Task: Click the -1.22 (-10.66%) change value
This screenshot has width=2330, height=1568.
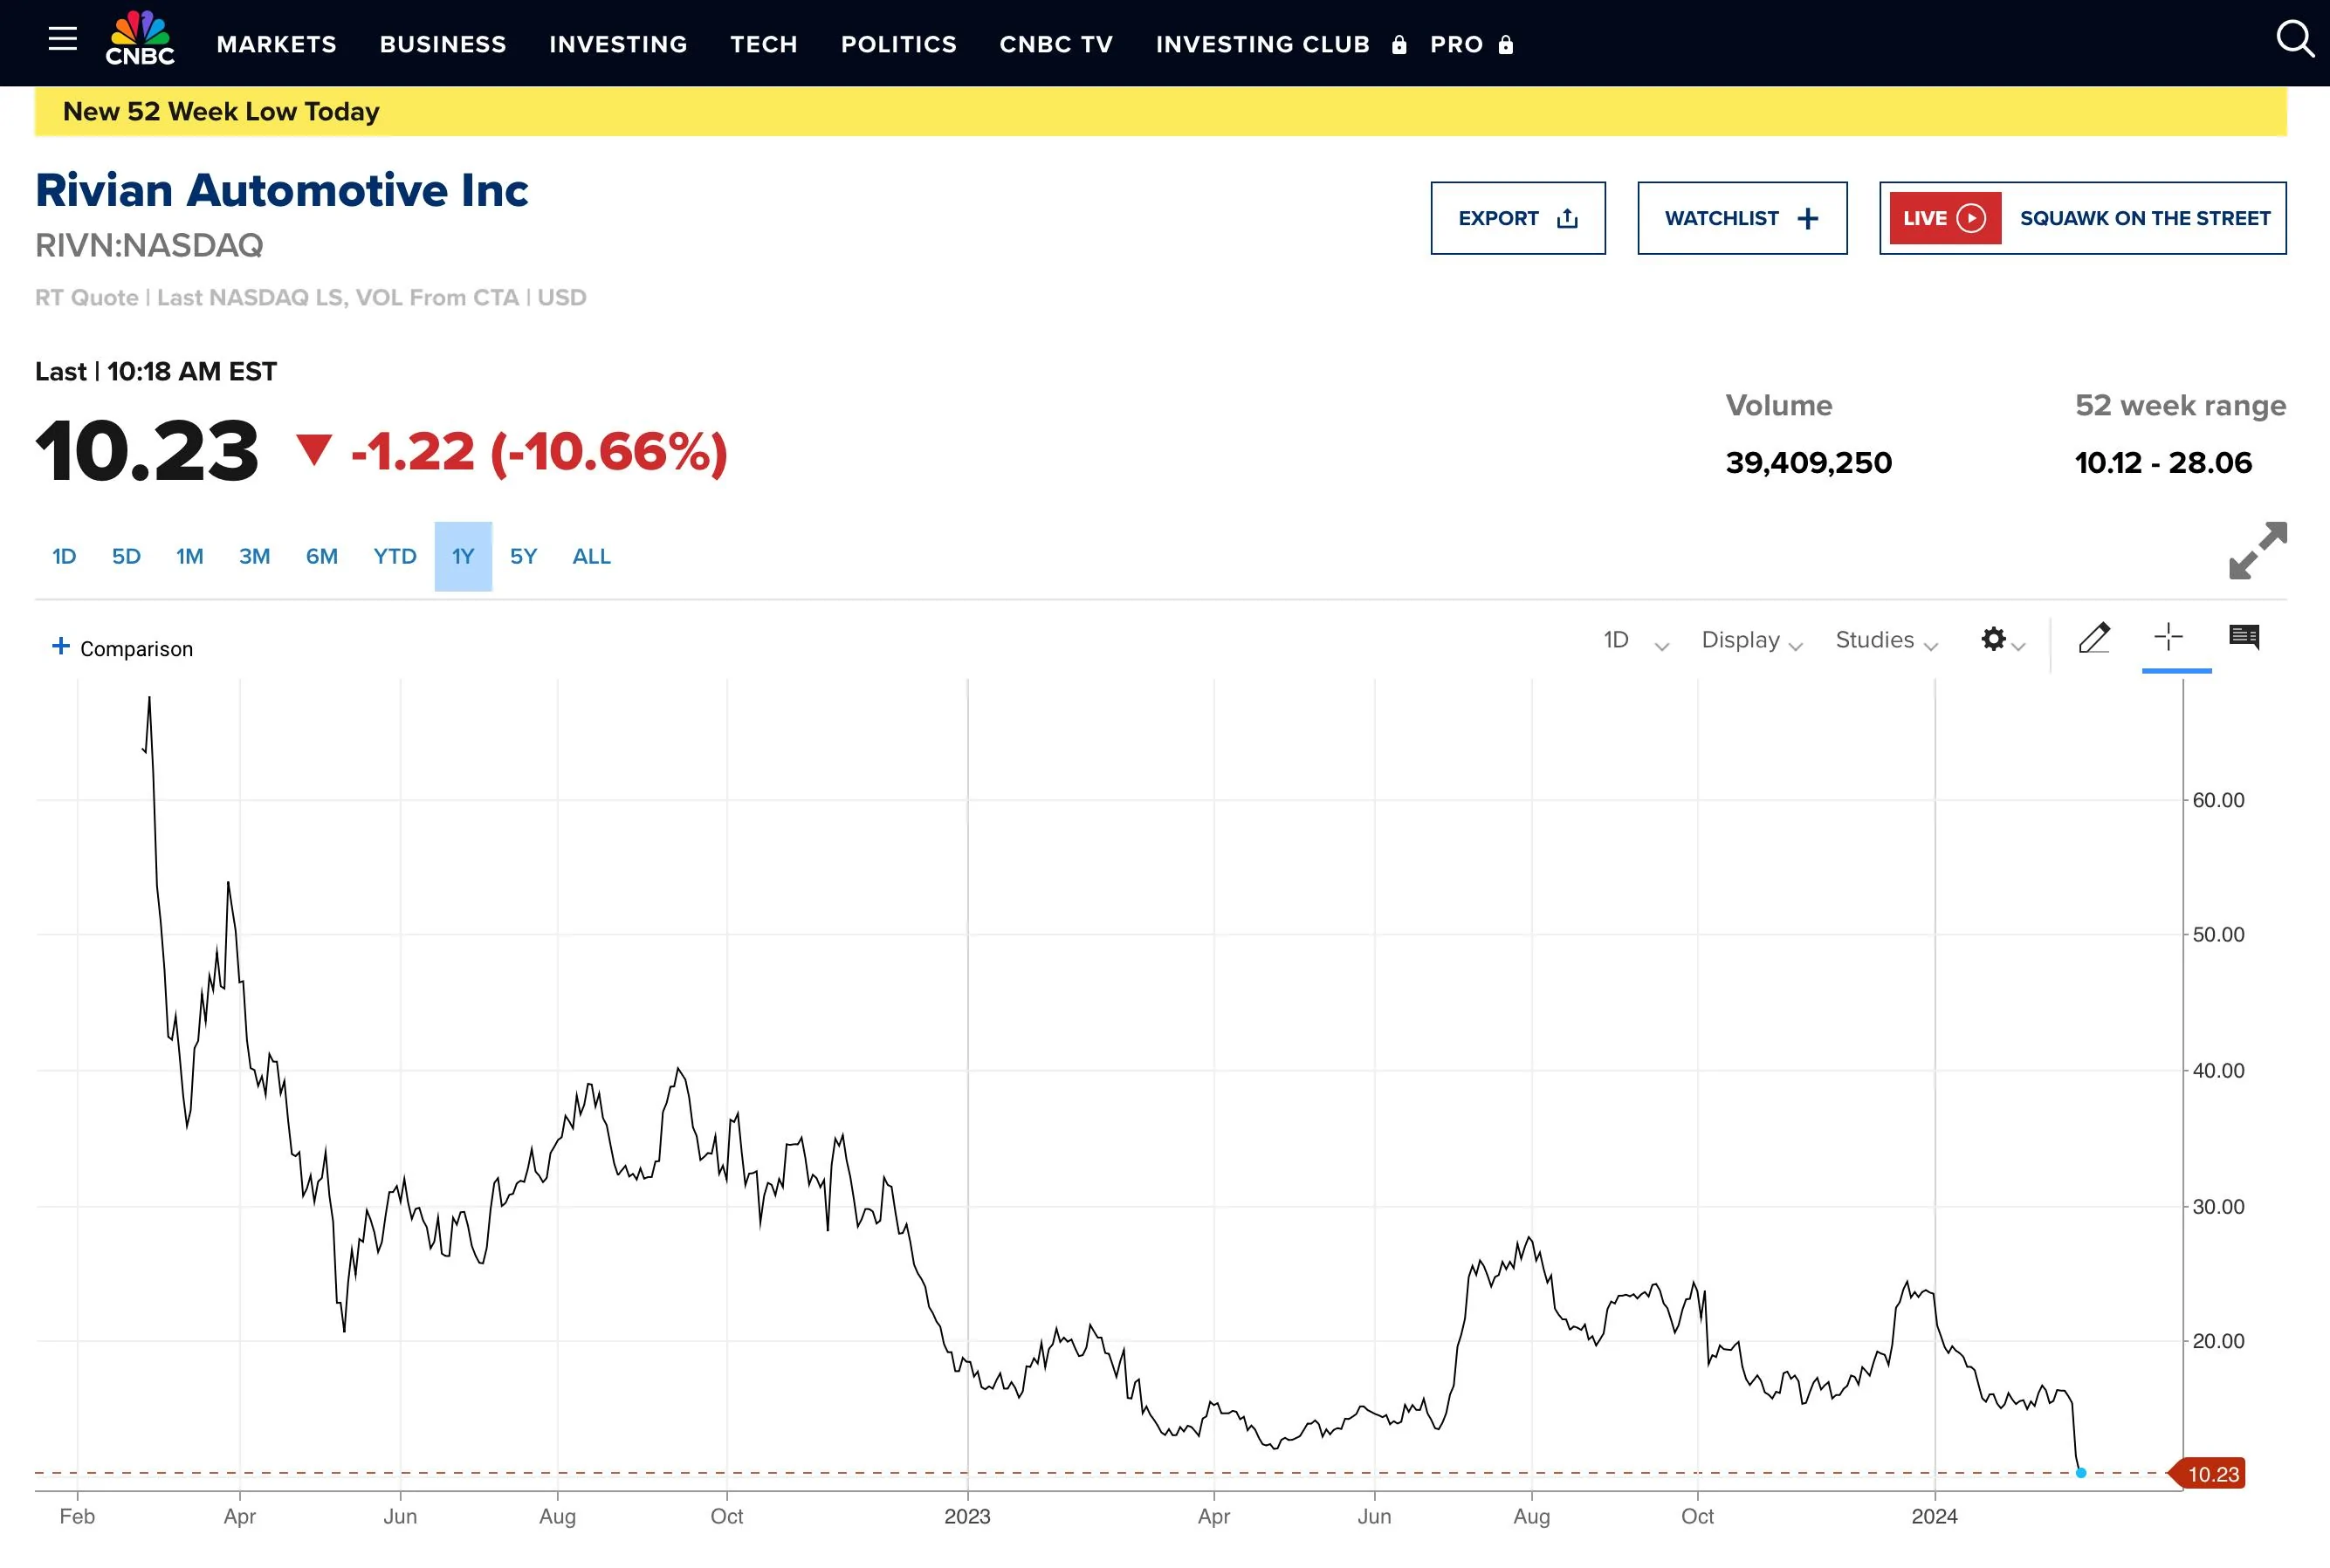Action: coord(540,452)
